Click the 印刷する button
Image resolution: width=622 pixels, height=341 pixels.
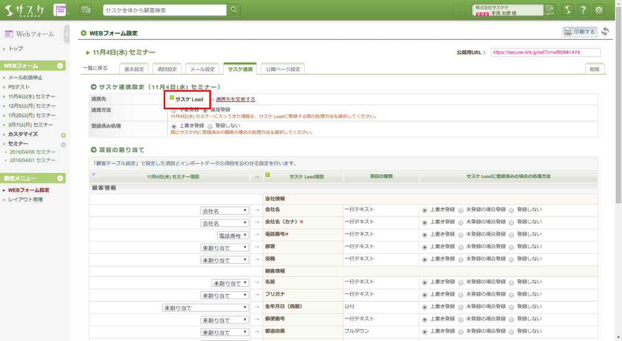(x=580, y=32)
